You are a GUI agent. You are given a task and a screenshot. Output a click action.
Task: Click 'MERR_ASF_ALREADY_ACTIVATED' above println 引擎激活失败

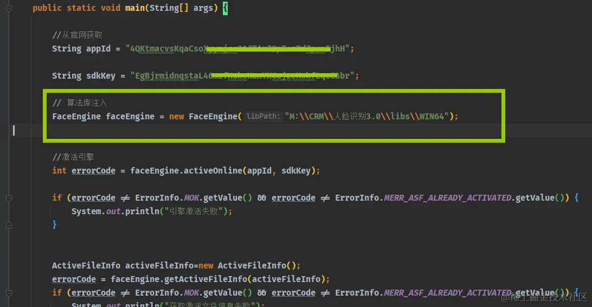pyautogui.click(x=447, y=198)
